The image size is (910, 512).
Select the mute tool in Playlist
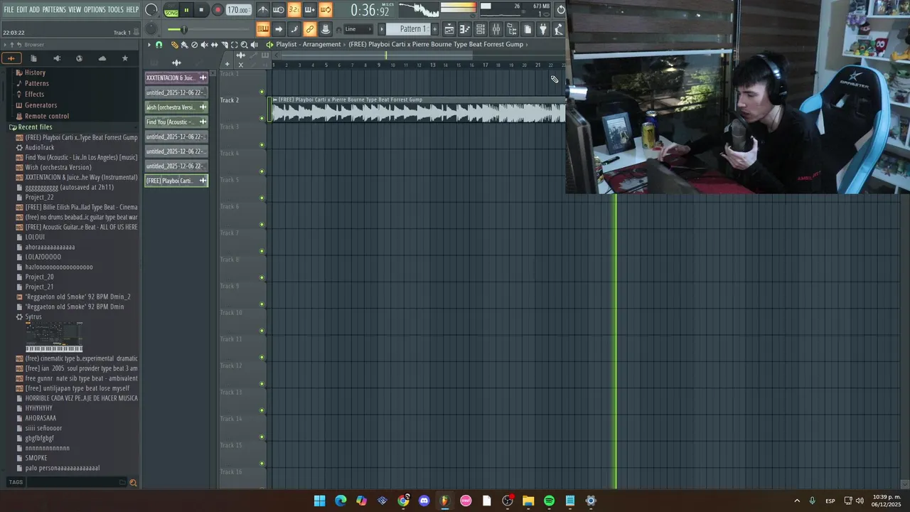204,45
